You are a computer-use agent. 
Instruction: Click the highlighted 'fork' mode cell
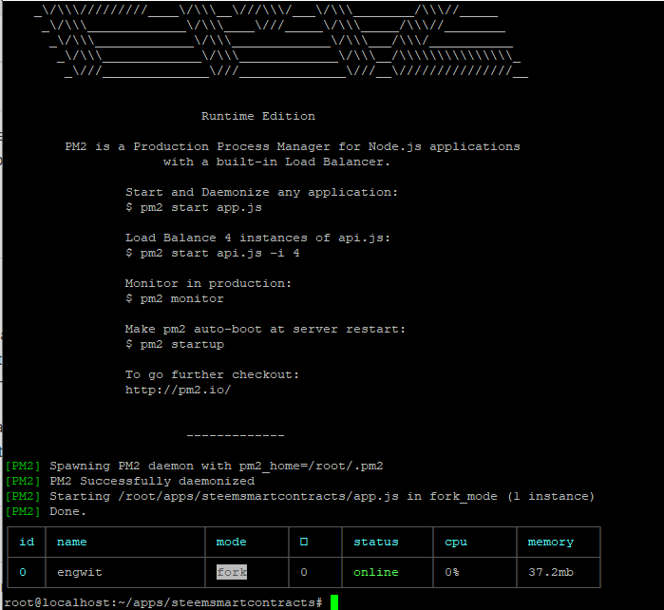point(232,572)
